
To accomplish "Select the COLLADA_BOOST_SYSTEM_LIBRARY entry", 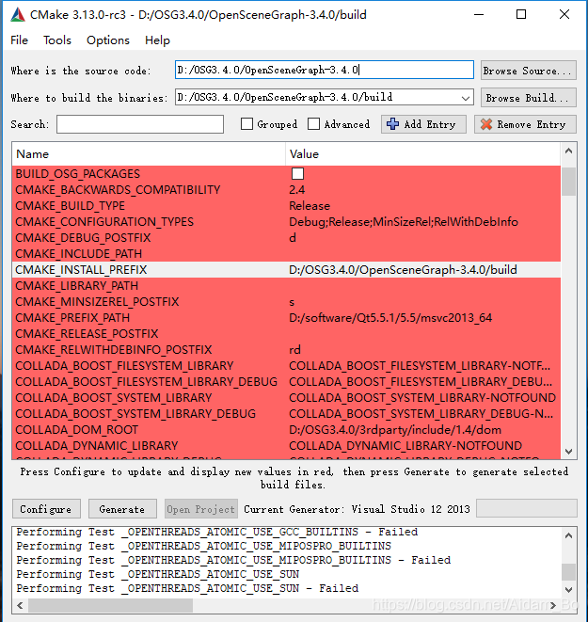I will coord(114,397).
